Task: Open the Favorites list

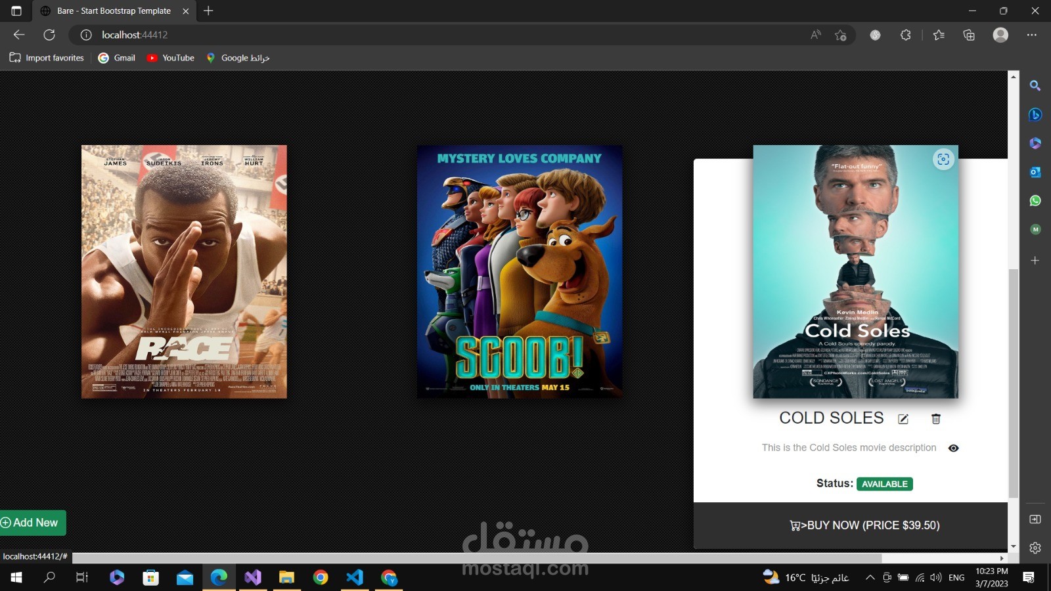Action: [939, 35]
